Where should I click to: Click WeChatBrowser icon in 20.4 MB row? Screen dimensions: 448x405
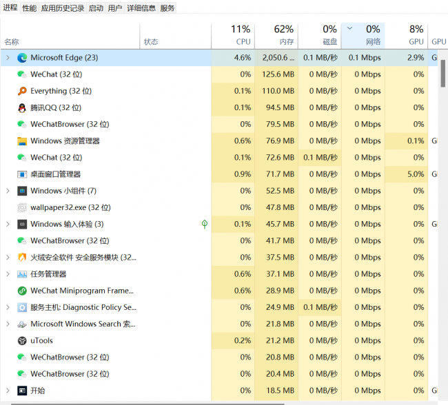pyautogui.click(x=22, y=374)
